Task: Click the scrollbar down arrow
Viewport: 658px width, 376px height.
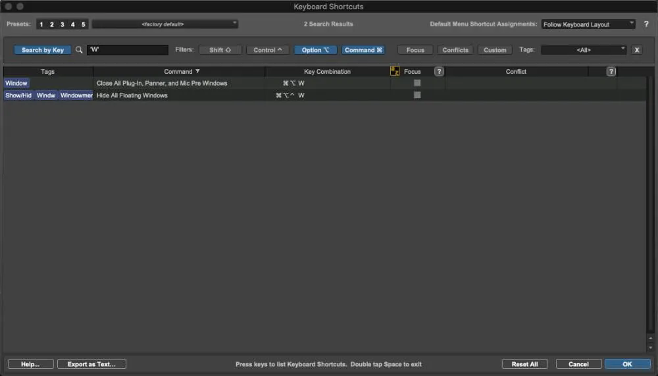Action: 651,348
